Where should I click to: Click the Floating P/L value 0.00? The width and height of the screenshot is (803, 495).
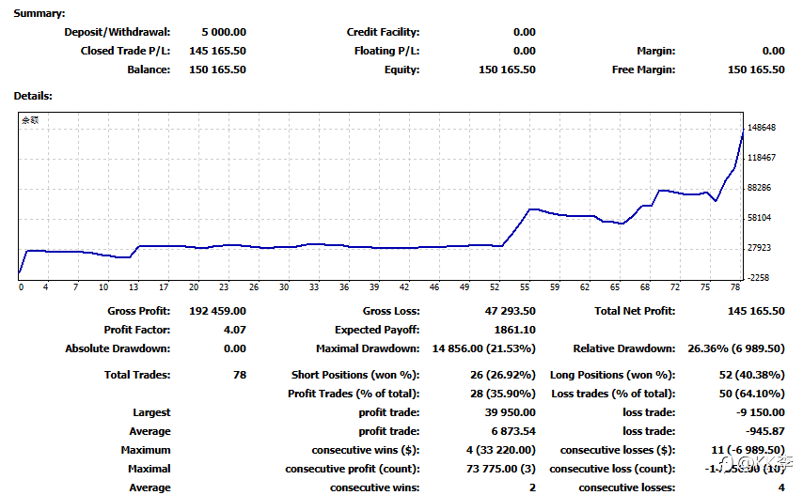click(525, 51)
